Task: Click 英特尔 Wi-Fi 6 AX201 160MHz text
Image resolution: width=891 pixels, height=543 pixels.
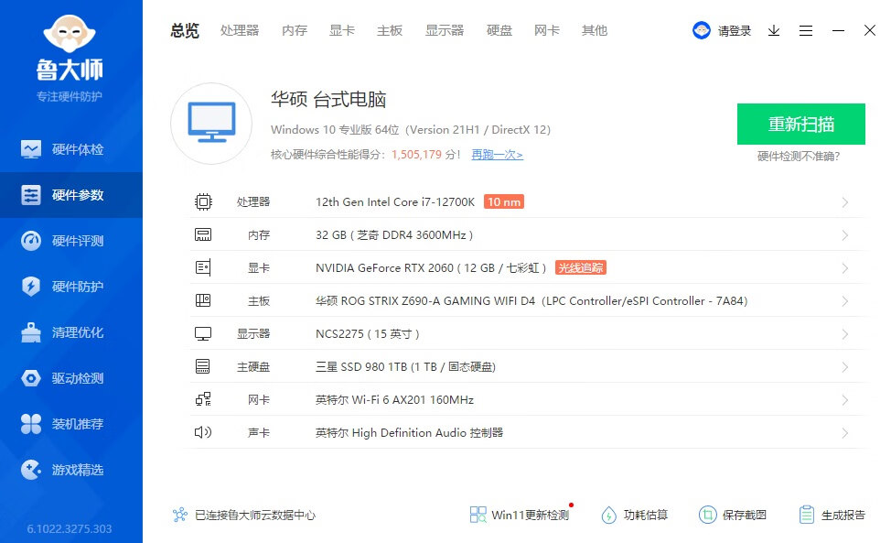Action: click(395, 400)
